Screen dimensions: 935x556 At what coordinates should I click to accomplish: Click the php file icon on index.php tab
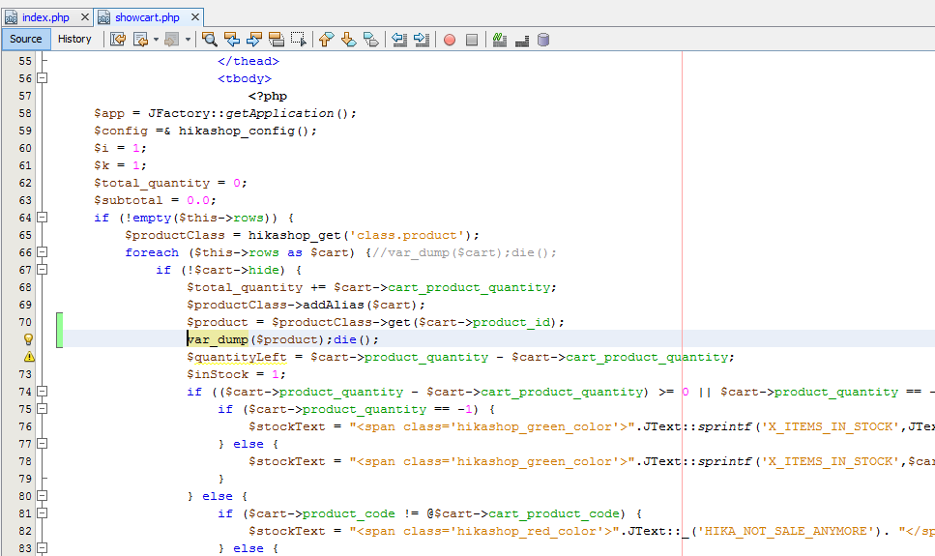[11, 17]
